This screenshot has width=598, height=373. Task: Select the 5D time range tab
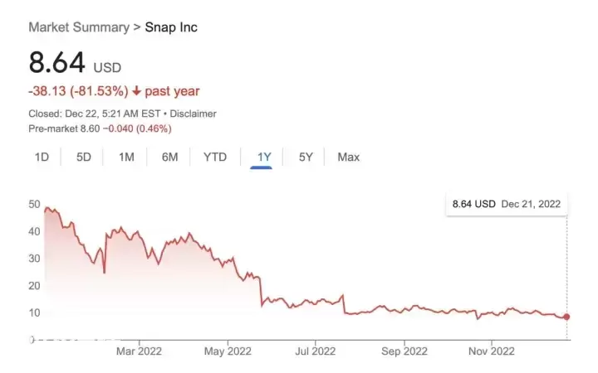[84, 157]
